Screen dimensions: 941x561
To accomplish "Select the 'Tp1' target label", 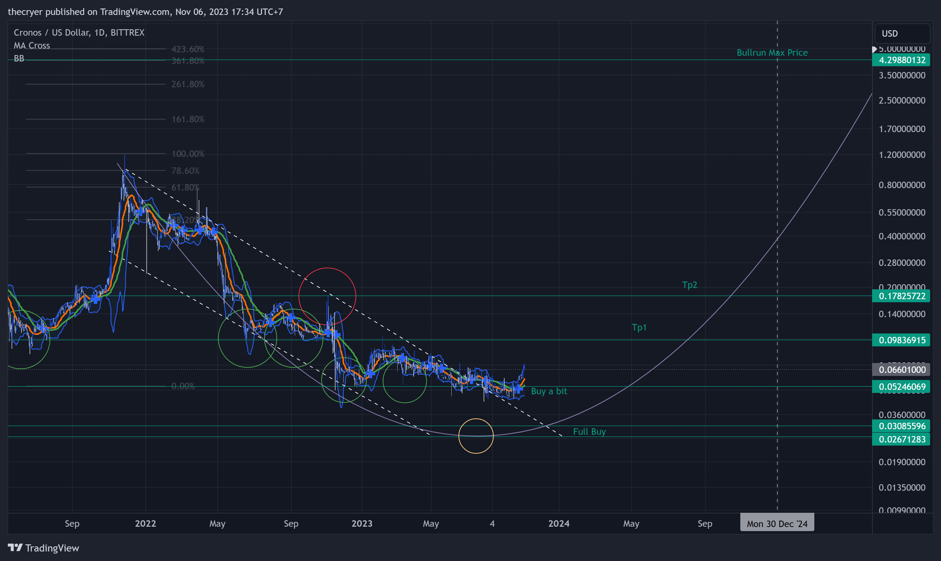I will pos(639,327).
